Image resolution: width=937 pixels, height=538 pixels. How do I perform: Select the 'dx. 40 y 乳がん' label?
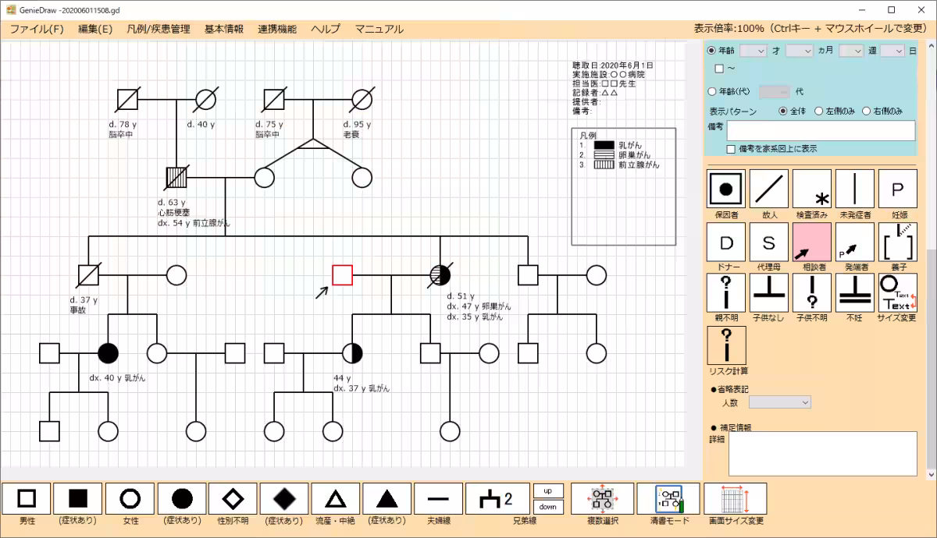click(x=117, y=377)
